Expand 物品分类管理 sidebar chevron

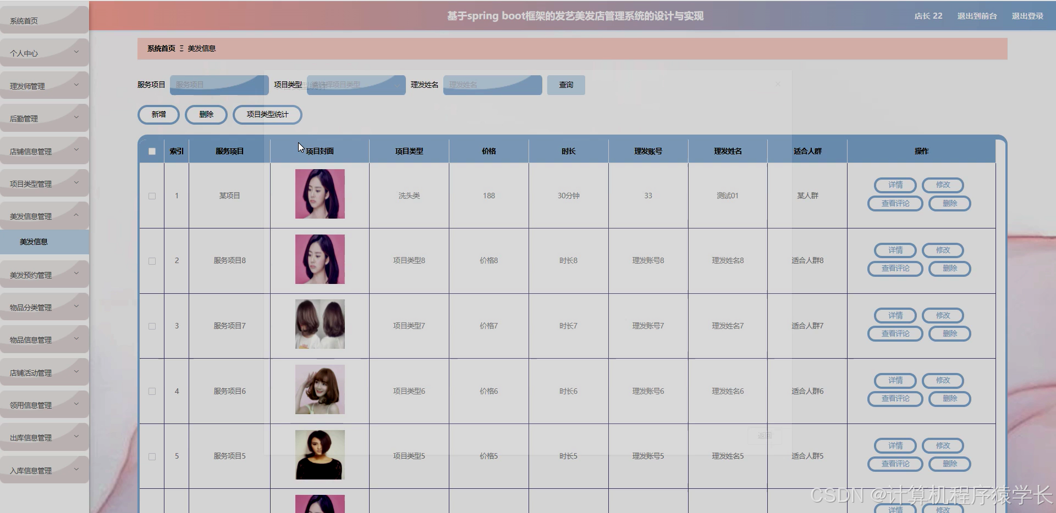click(76, 306)
